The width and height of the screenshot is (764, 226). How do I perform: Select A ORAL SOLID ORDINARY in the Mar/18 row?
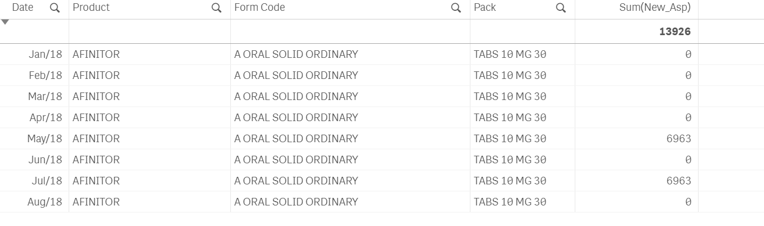pos(296,96)
